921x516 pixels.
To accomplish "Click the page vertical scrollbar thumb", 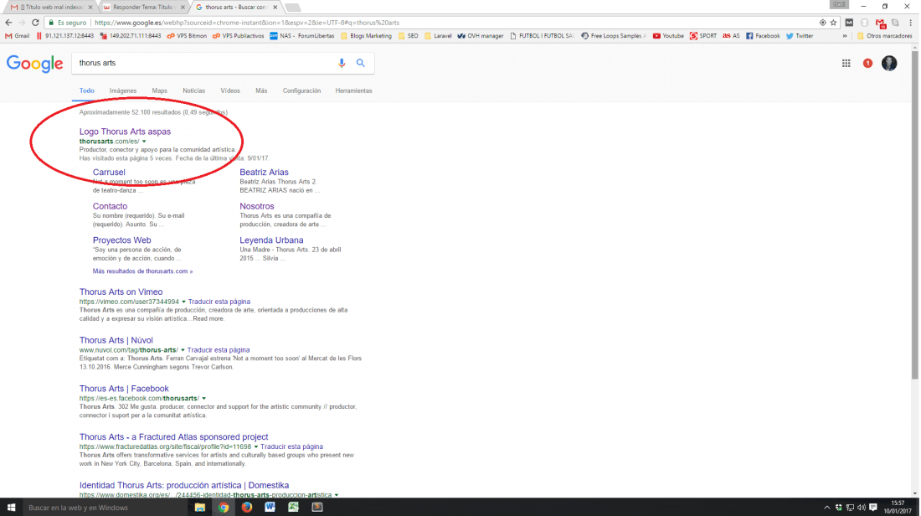I will point(914,214).
